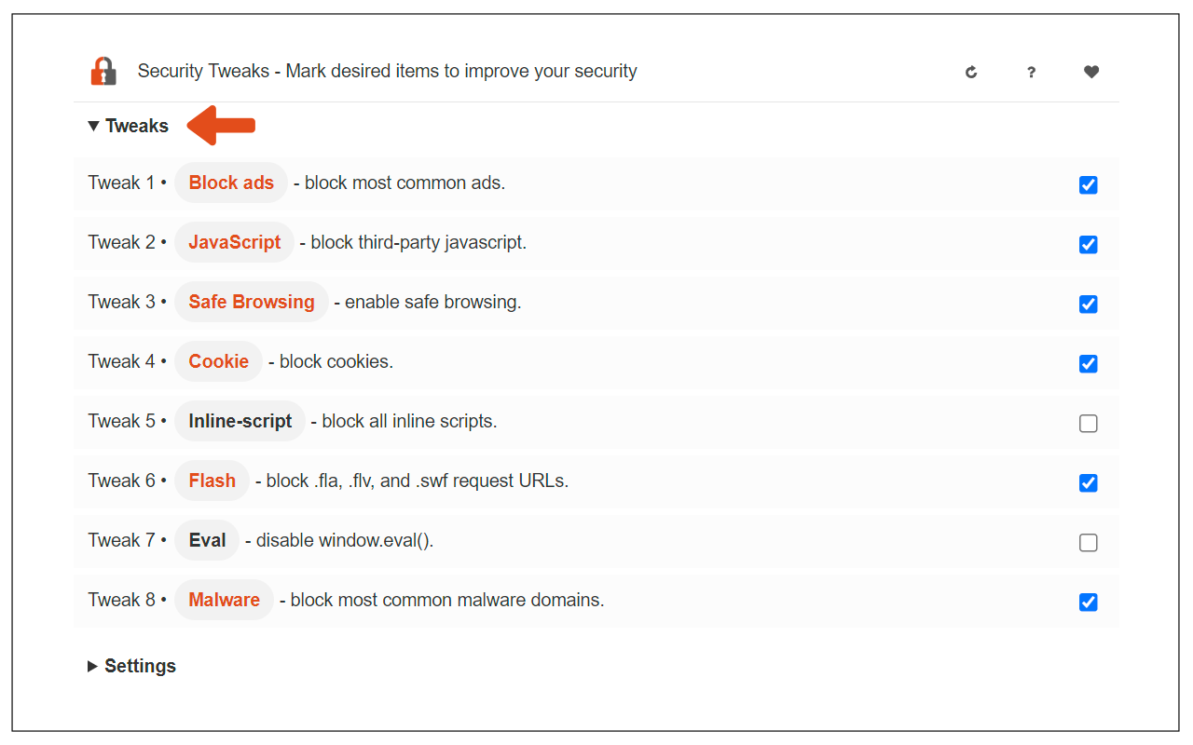Check the Eval tweak checkbox
Viewport: 1193px width, 745px height.
[x=1088, y=542]
